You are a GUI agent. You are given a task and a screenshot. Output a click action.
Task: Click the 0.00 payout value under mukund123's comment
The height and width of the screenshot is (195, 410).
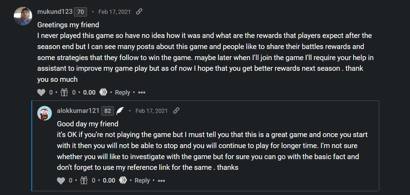(89, 92)
